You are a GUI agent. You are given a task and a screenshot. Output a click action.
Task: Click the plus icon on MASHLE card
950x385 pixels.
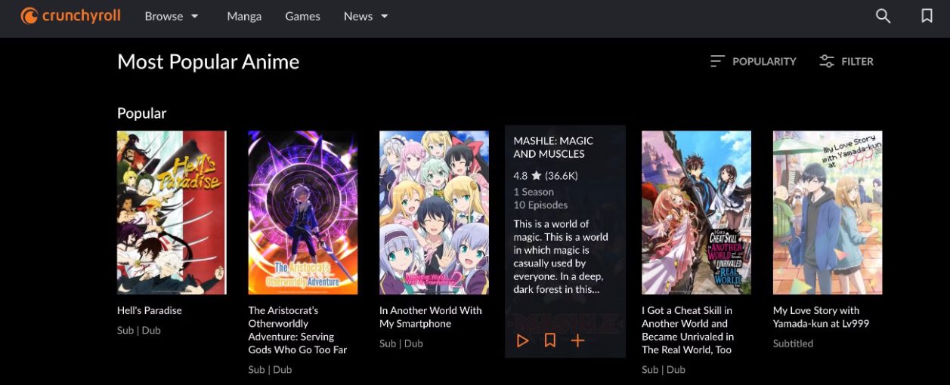click(578, 340)
